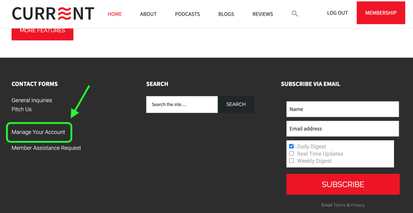This screenshot has width=413, height=213.
Task: Focus the Name input field
Action: coord(343,109)
